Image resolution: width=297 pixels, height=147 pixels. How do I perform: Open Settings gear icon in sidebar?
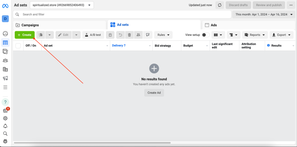pyautogui.click(x=5, y=118)
